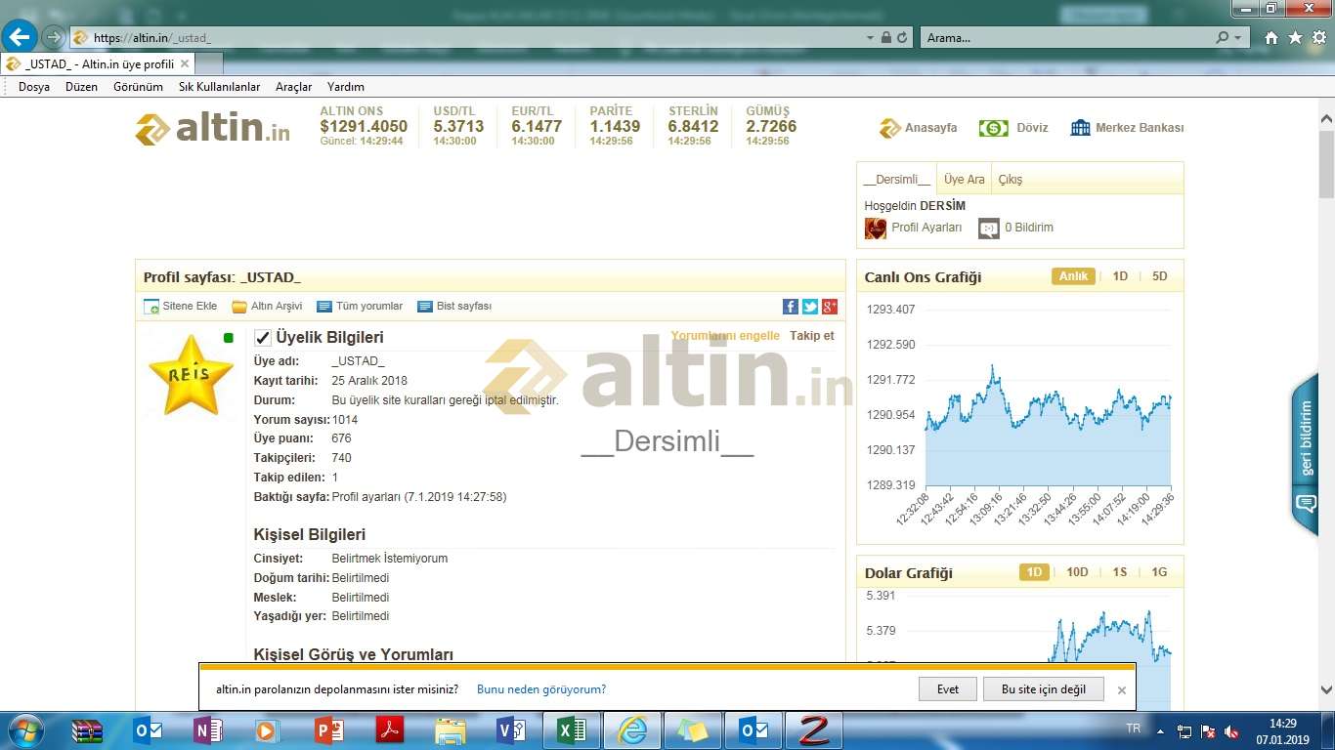Open the Favorites star icon

(1295, 37)
